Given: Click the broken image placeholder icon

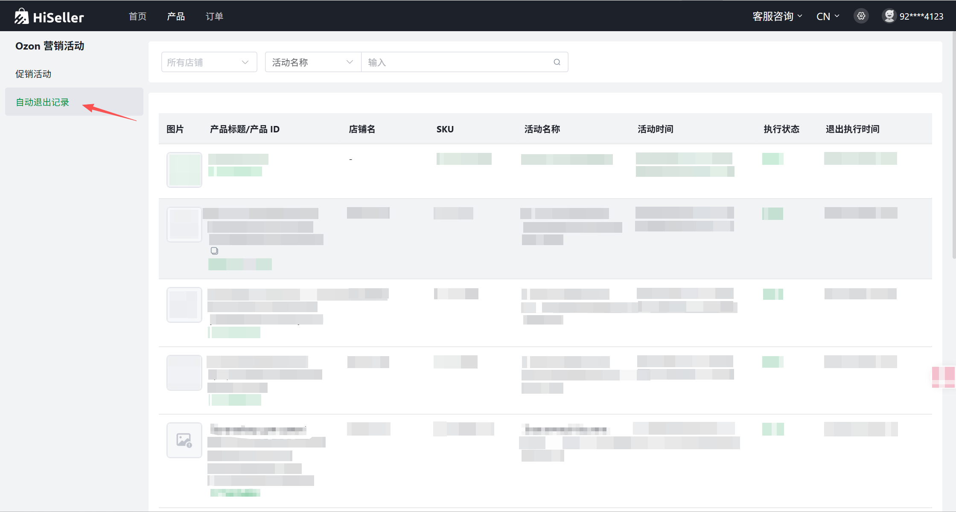Looking at the screenshot, I should [184, 440].
